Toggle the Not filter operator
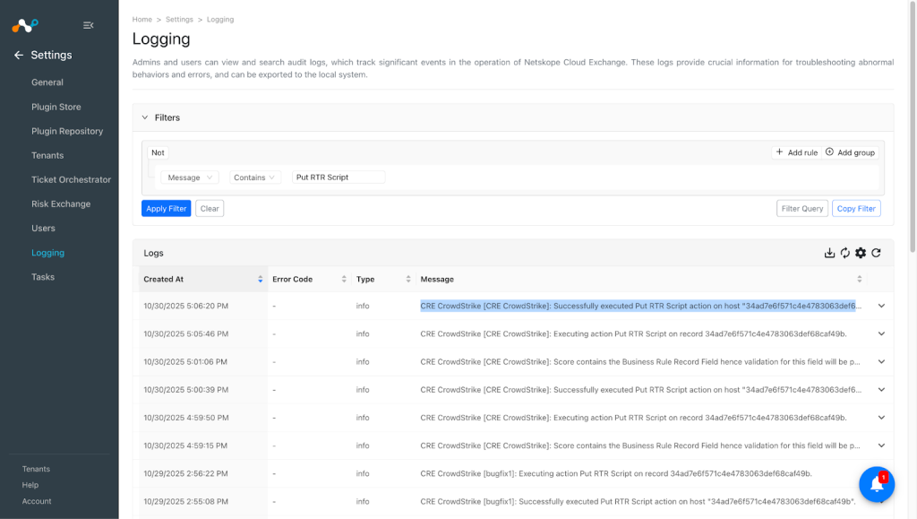Viewport: 917px width, 519px height. click(158, 152)
